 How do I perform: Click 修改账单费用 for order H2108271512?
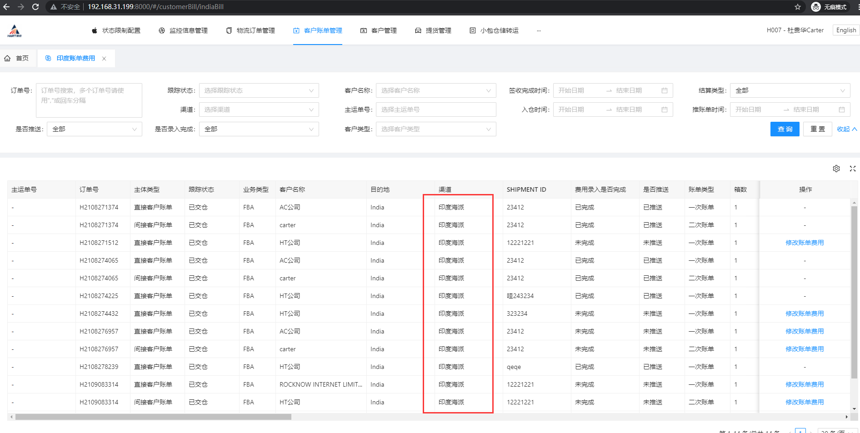coord(804,243)
